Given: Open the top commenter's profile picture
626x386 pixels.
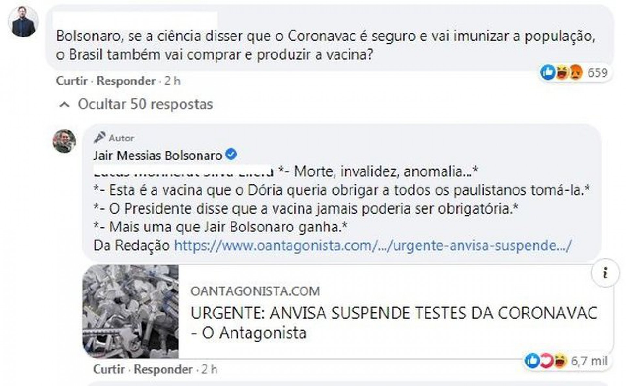Looking at the screenshot, I should [23, 21].
